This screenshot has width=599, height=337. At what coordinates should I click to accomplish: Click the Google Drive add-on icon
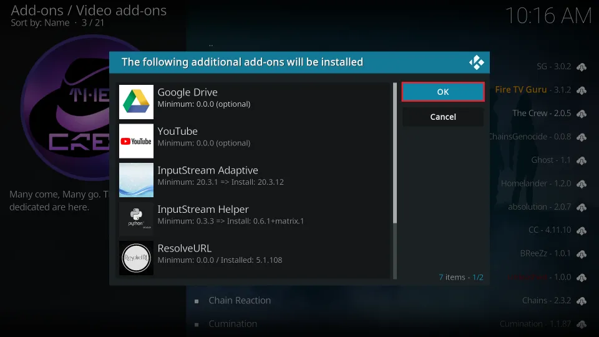136,102
